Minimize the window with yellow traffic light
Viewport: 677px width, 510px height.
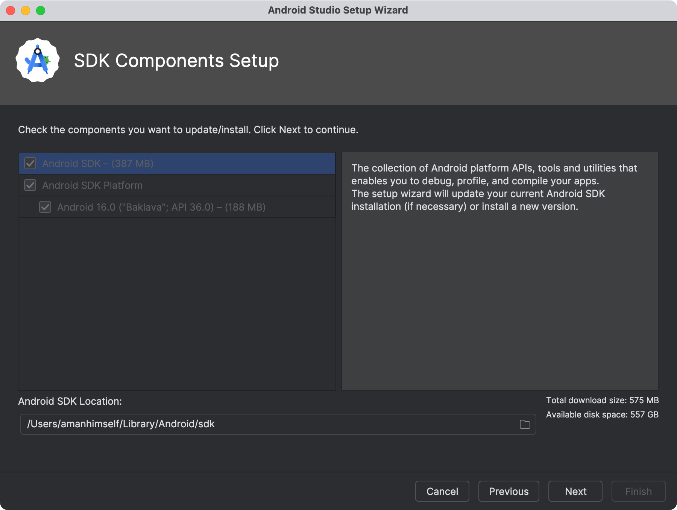25,10
